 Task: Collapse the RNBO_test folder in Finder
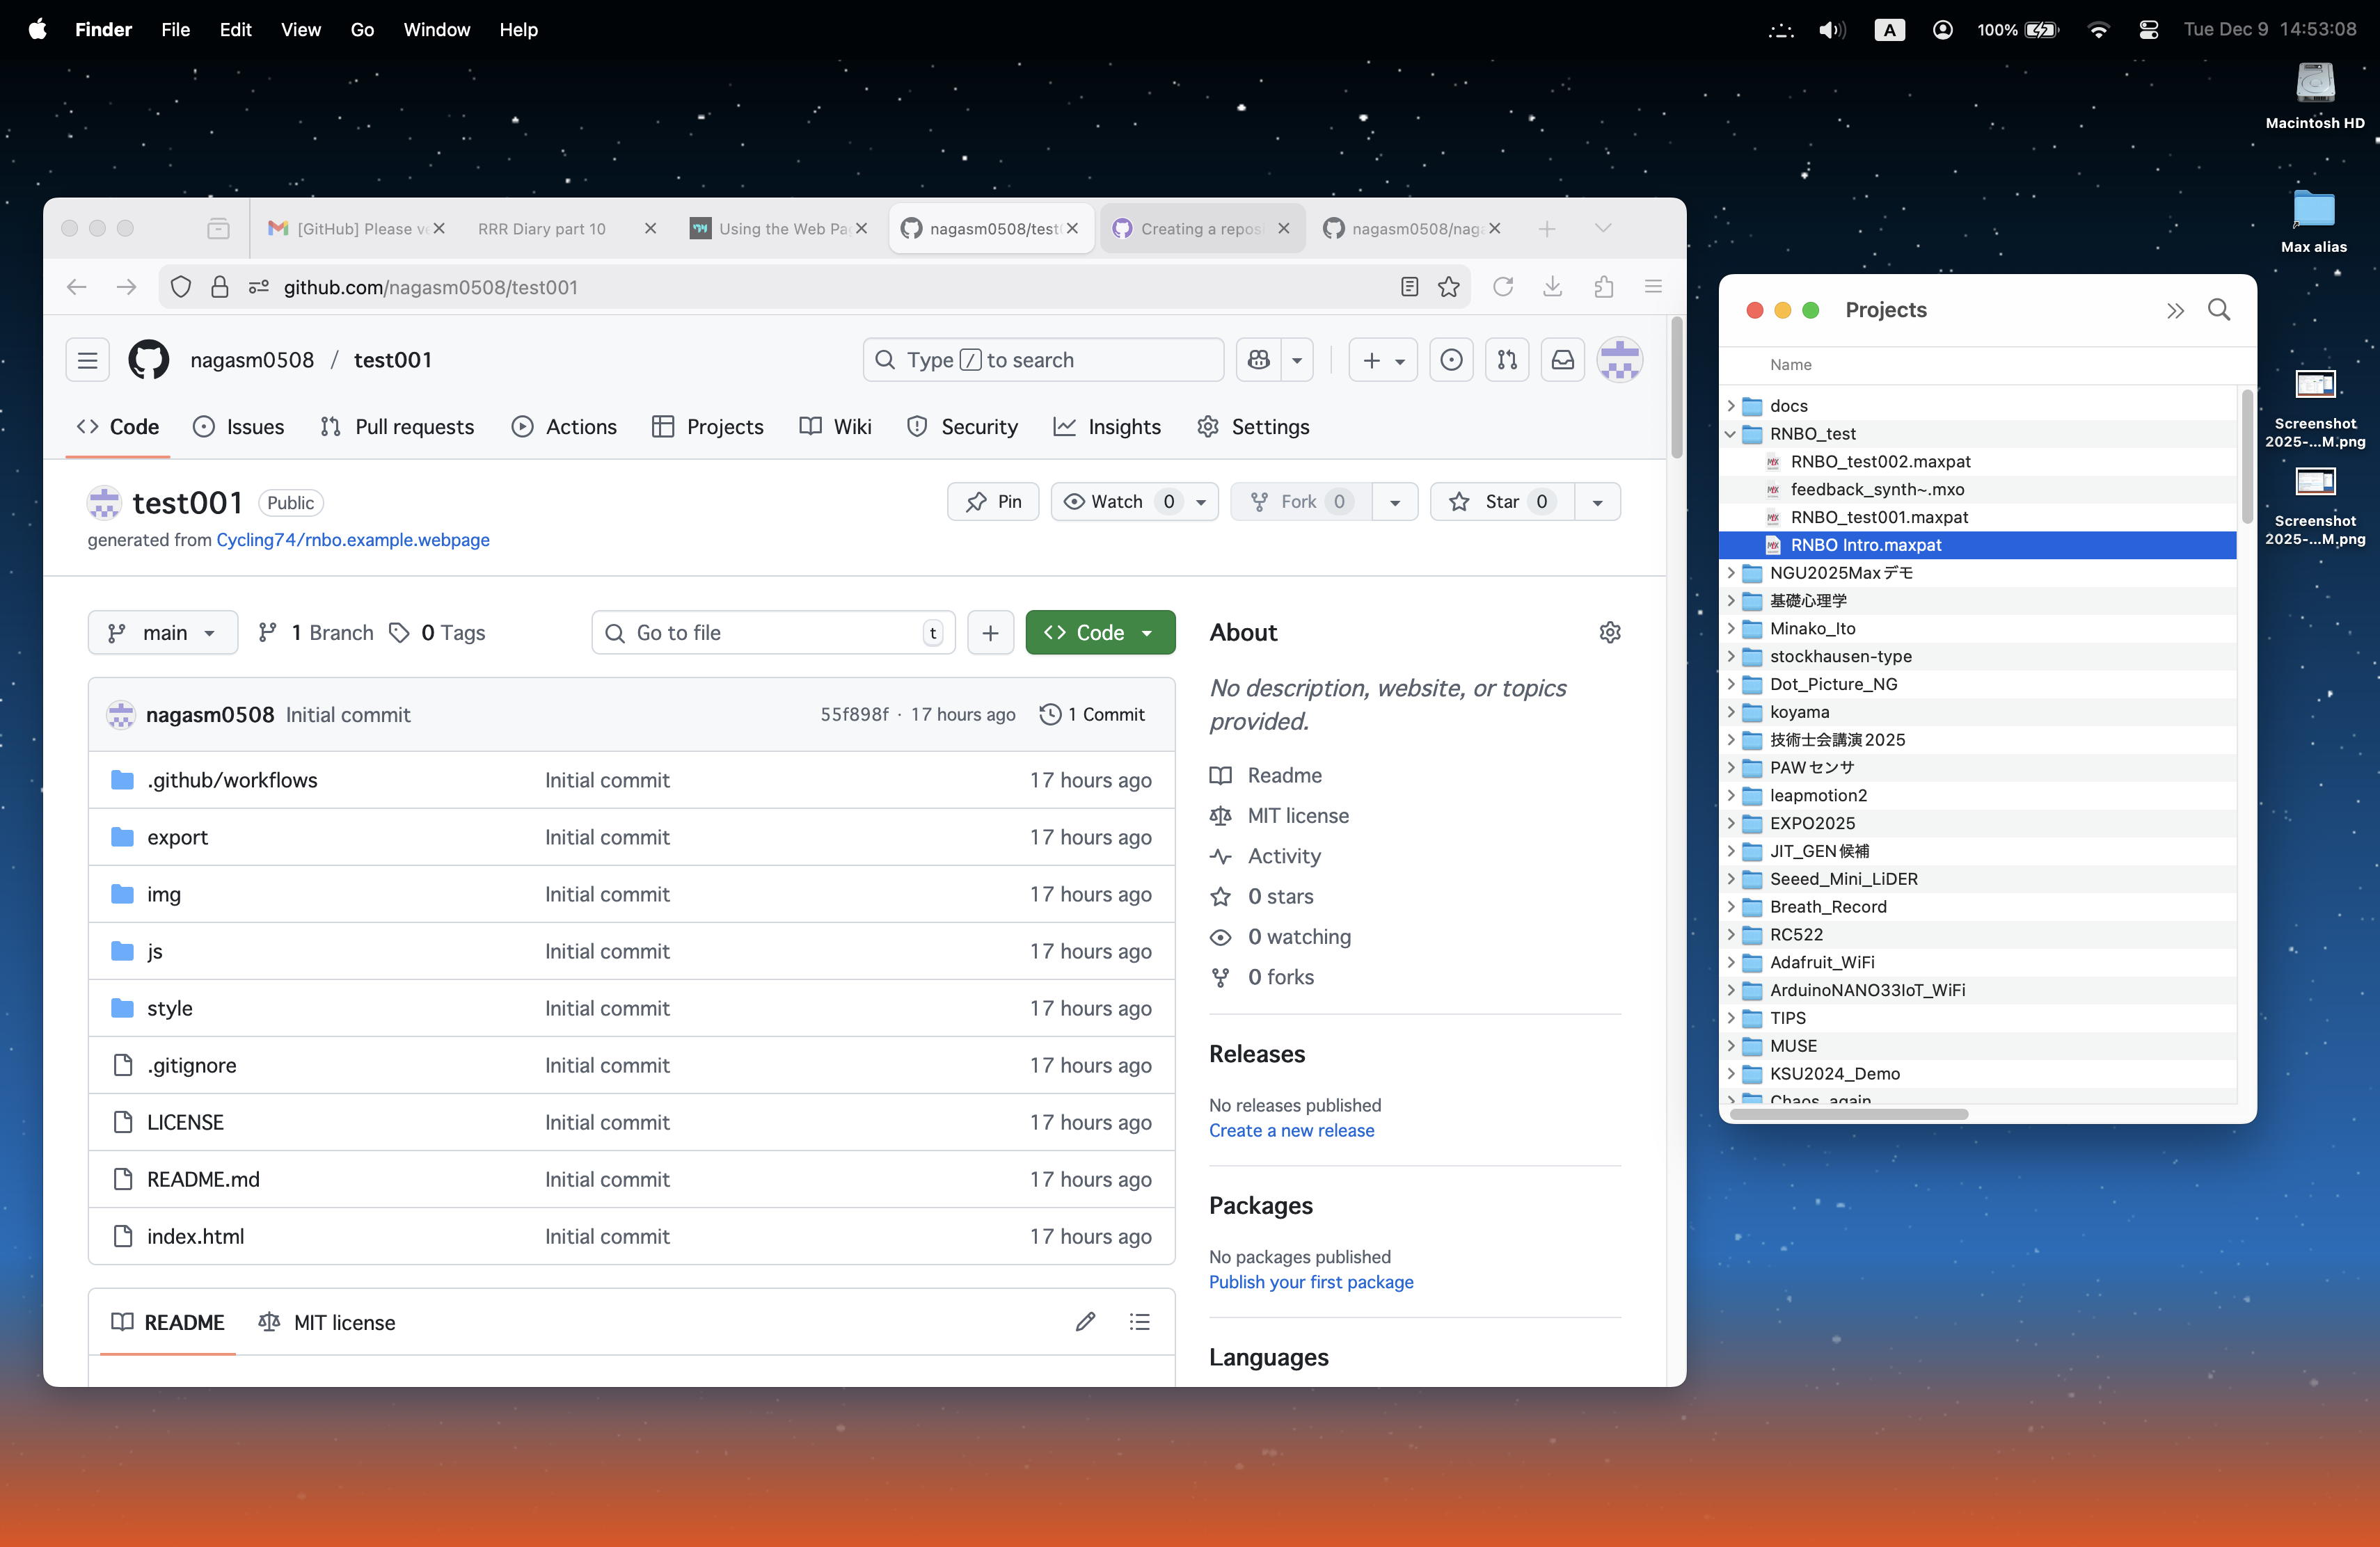1730,434
